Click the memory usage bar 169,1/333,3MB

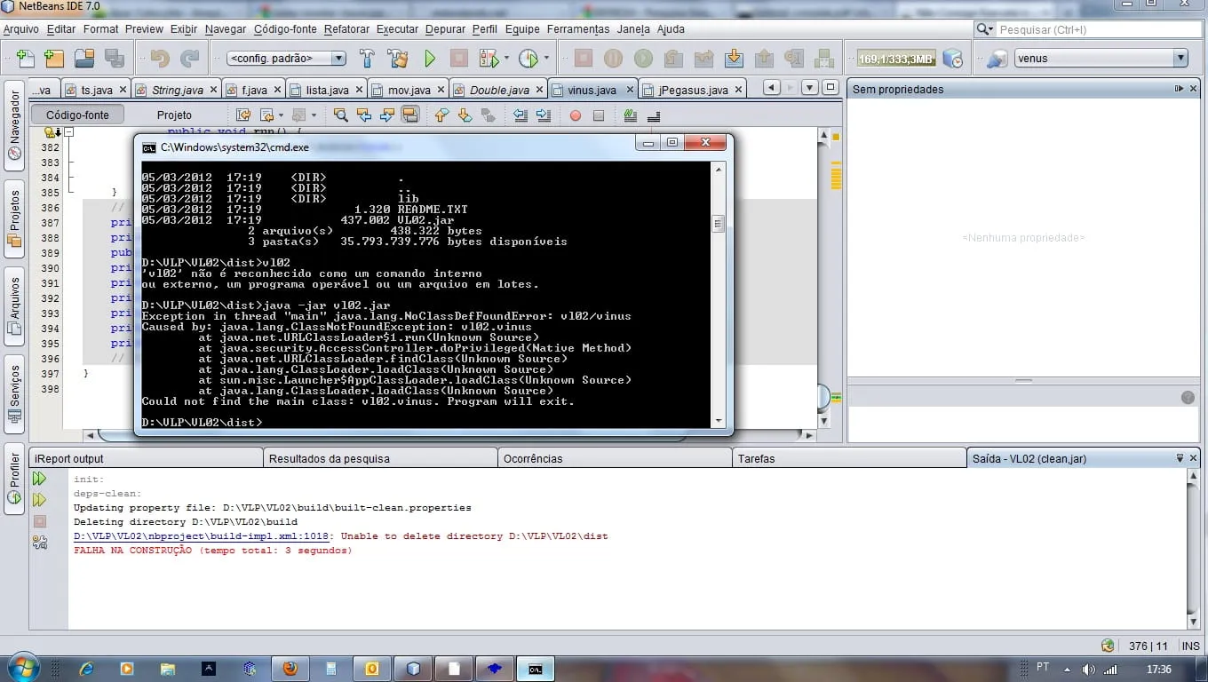(x=896, y=59)
